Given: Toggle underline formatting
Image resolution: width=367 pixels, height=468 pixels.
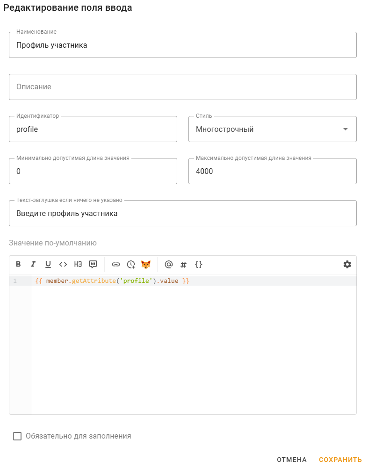Looking at the screenshot, I should [x=48, y=264].
